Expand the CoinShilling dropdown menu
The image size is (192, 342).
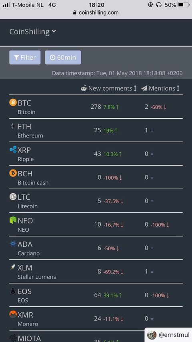click(33, 32)
